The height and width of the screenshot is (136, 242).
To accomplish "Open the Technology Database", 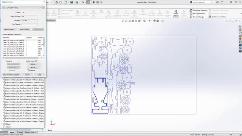I will pyautogui.click(x=198, y=10).
